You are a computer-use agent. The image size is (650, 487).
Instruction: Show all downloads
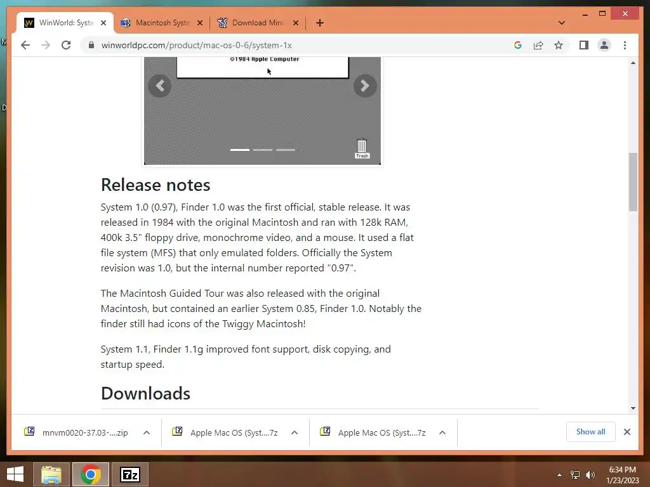591,432
